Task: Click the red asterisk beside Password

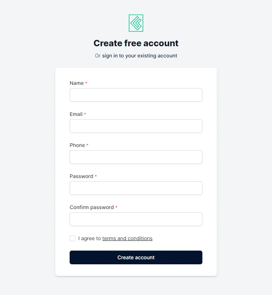Action: [x=95, y=176]
